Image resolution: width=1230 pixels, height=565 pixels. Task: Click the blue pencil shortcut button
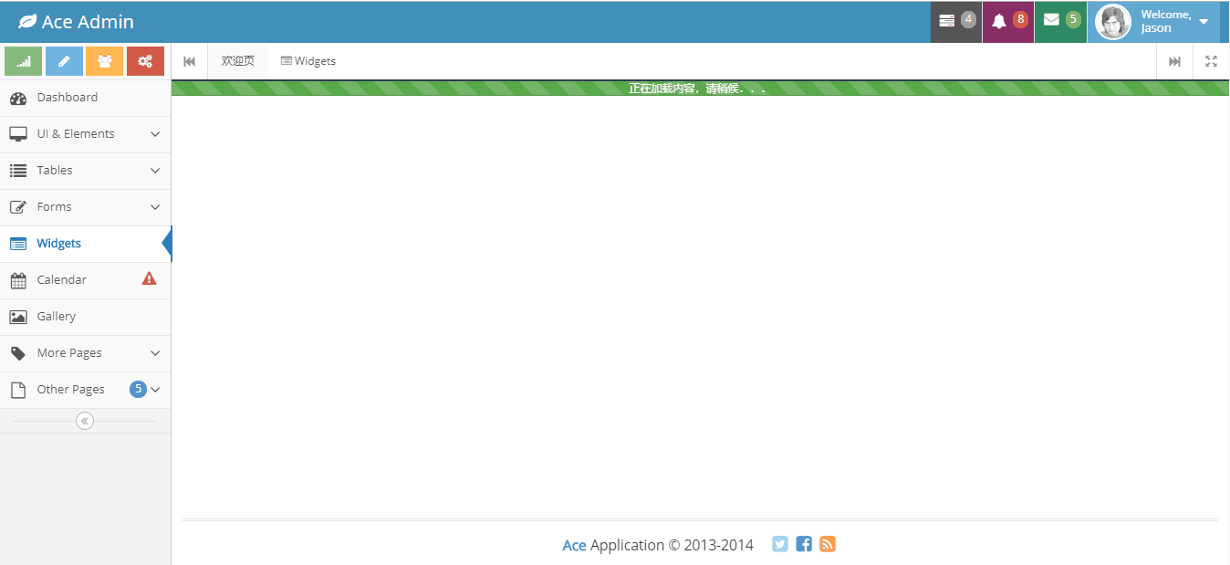(x=64, y=61)
